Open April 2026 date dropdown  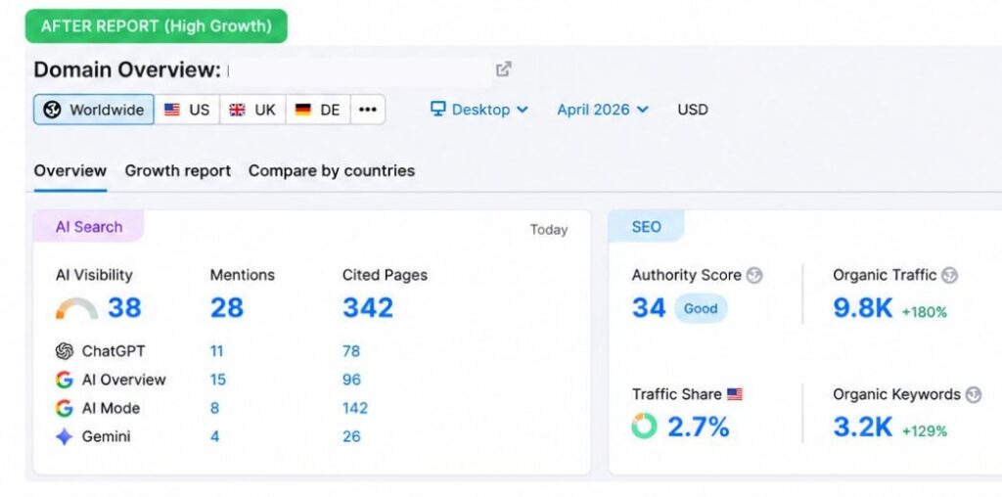pyautogui.click(x=603, y=110)
